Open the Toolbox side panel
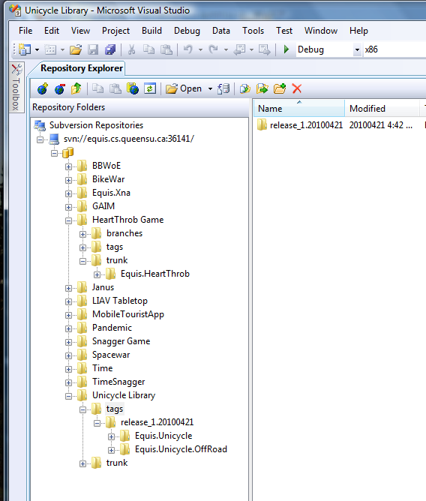Image resolution: width=426 pixels, height=501 pixels. (16, 87)
